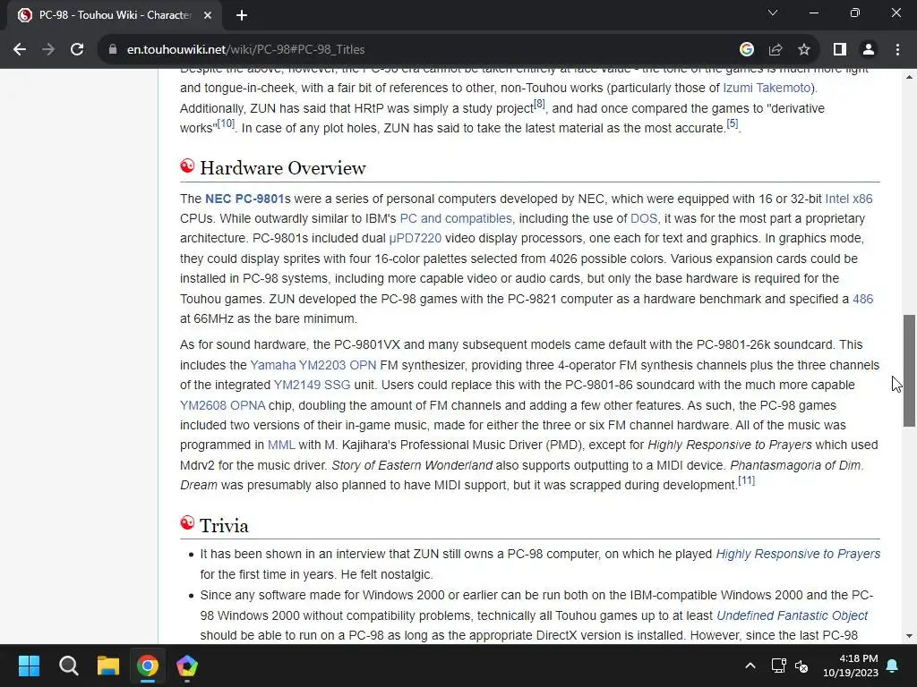The width and height of the screenshot is (917, 687).
Task: Open the Chrome profile menu
Action: [869, 50]
